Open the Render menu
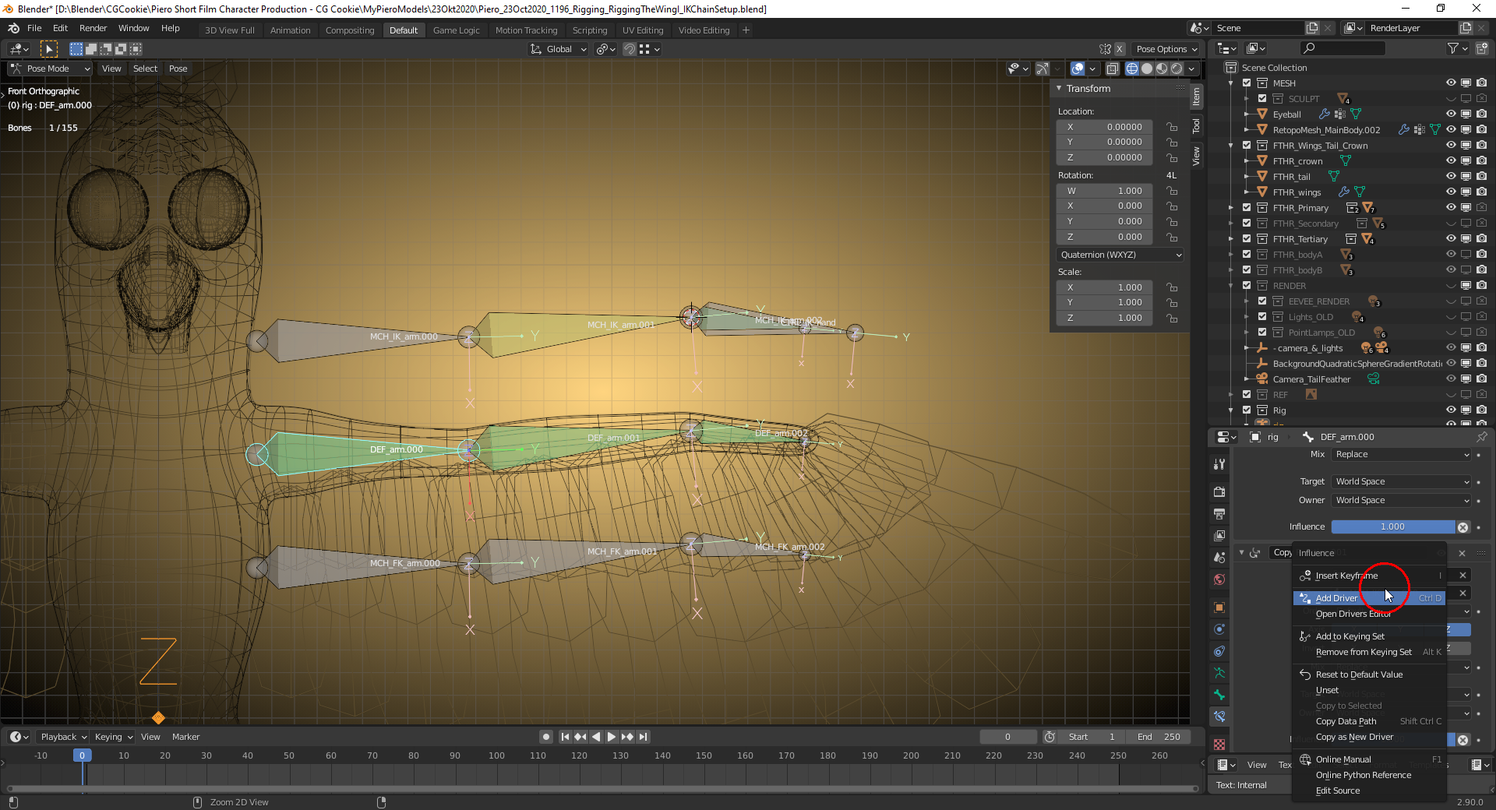This screenshot has width=1496, height=810. click(93, 28)
